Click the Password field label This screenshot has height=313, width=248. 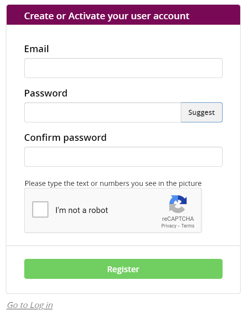(46, 93)
